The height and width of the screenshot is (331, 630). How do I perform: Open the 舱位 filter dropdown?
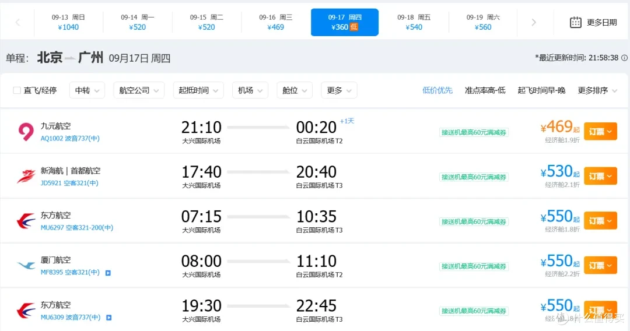(x=295, y=90)
